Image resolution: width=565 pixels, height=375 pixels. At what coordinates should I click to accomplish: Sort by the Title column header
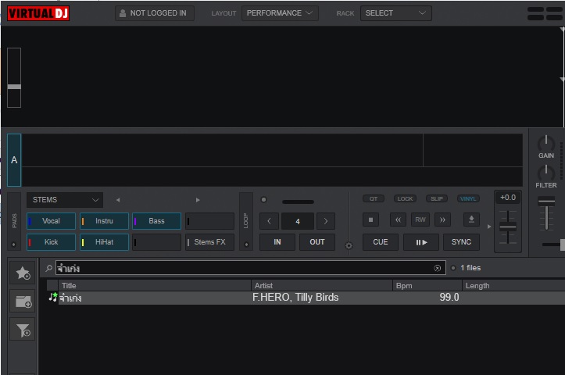[x=155, y=286]
